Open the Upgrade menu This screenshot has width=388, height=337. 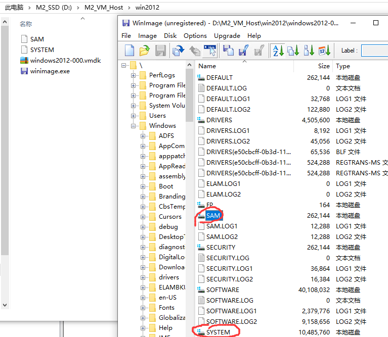[x=227, y=36]
